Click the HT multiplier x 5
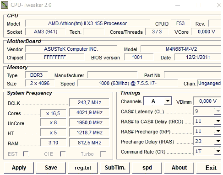 point(53,133)
